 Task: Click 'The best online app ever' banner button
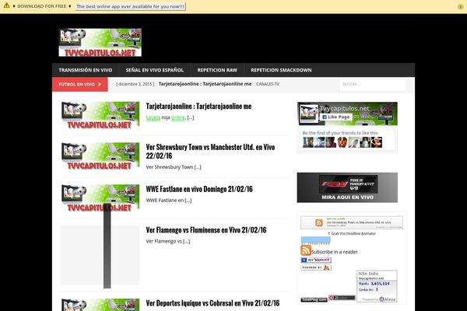pos(131,6)
